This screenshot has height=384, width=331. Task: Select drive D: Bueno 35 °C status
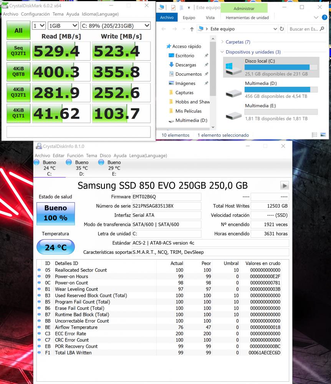tap(81, 168)
